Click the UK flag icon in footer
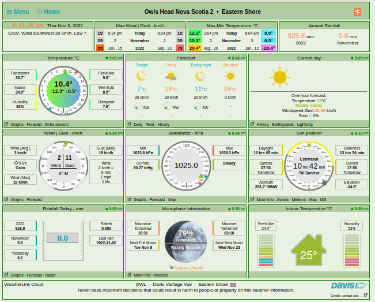The width and height of the screenshot is (375, 302). 233,285
